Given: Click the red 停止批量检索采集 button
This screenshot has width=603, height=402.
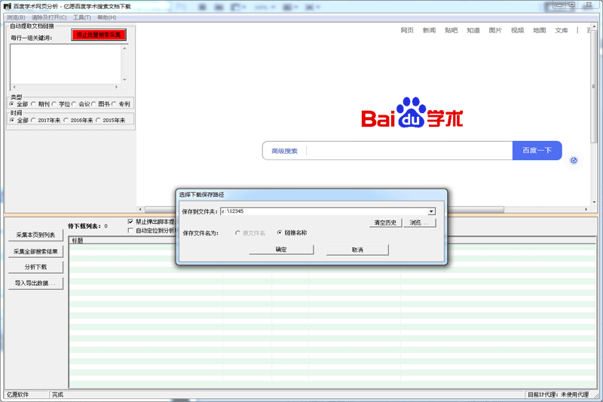Looking at the screenshot, I should click(99, 35).
